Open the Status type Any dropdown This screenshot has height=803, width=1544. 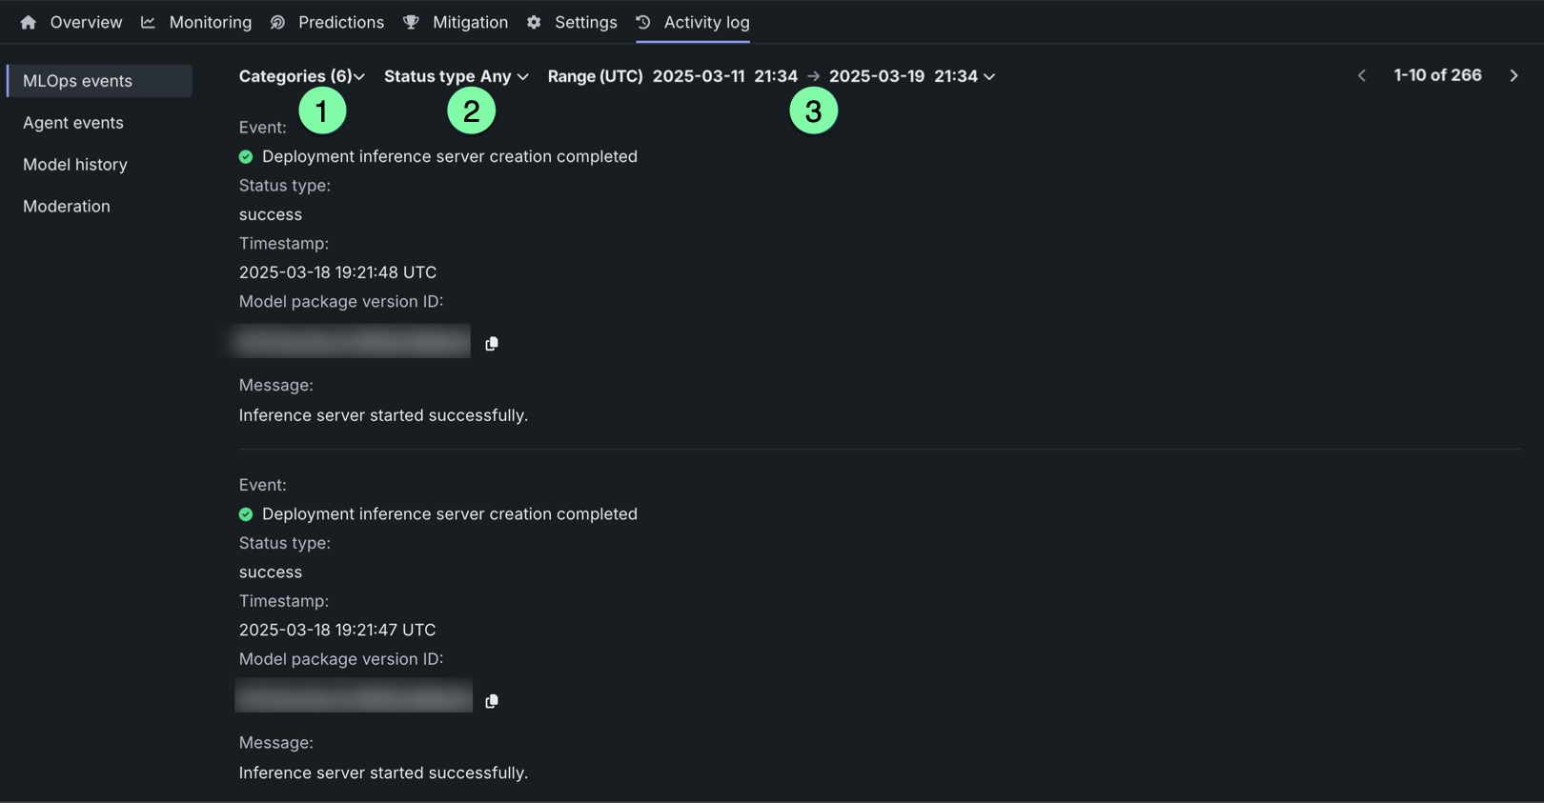456,76
